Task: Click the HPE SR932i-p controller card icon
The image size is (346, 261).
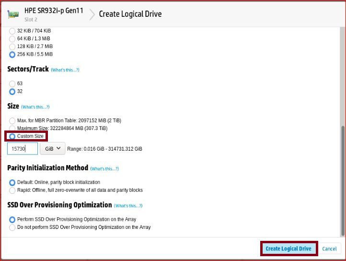Action: pos(13,14)
